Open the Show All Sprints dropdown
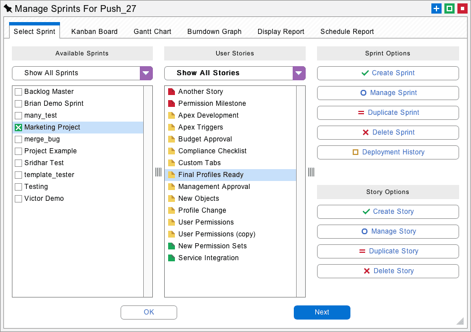The height and width of the screenshot is (332, 471). pos(146,73)
